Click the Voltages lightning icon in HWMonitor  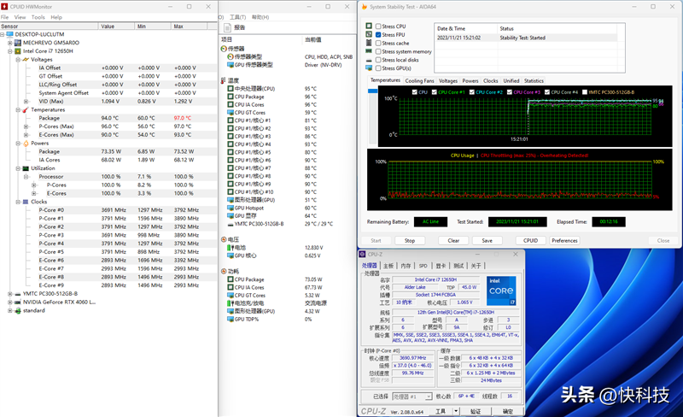tap(26, 60)
